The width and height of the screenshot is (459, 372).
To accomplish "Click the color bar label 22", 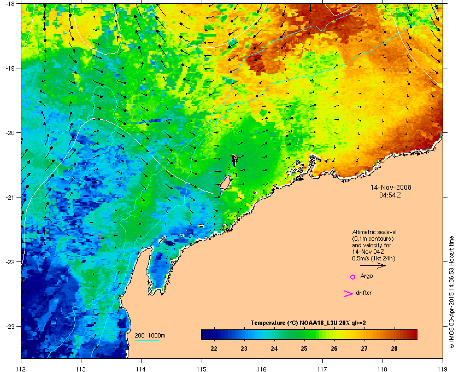I will (214, 348).
